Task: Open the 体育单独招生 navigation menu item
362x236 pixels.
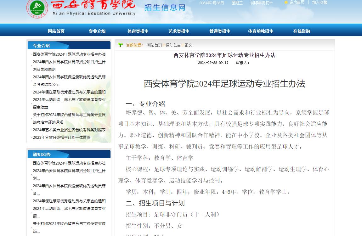Action: (261, 31)
